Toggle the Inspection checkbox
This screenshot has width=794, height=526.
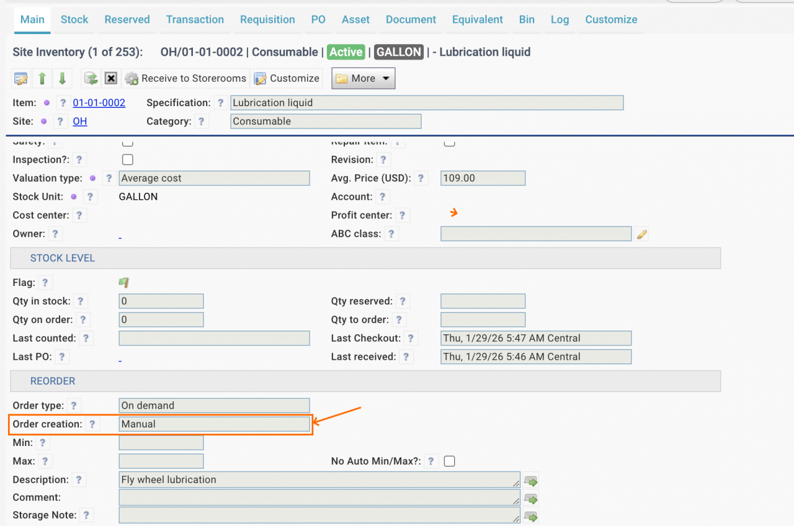pos(128,159)
